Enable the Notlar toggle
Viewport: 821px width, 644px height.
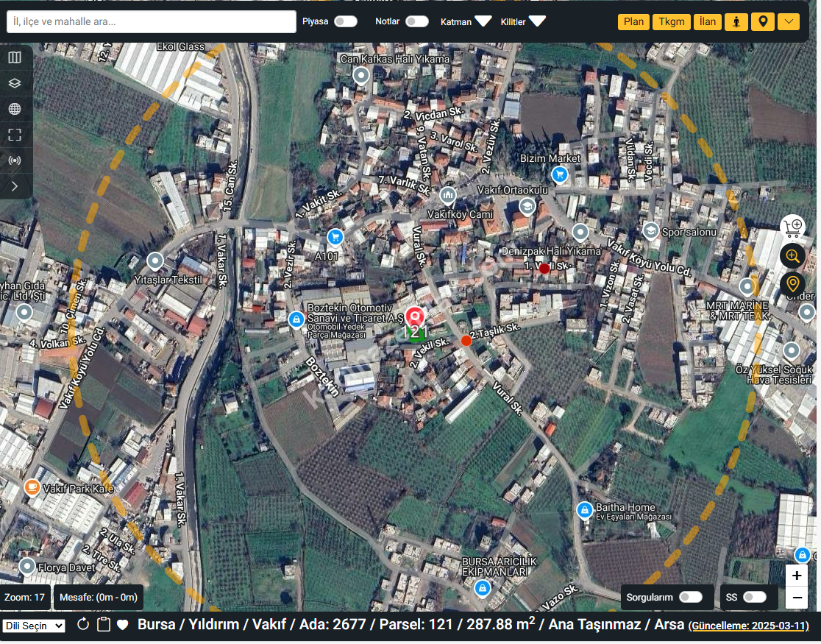[416, 21]
